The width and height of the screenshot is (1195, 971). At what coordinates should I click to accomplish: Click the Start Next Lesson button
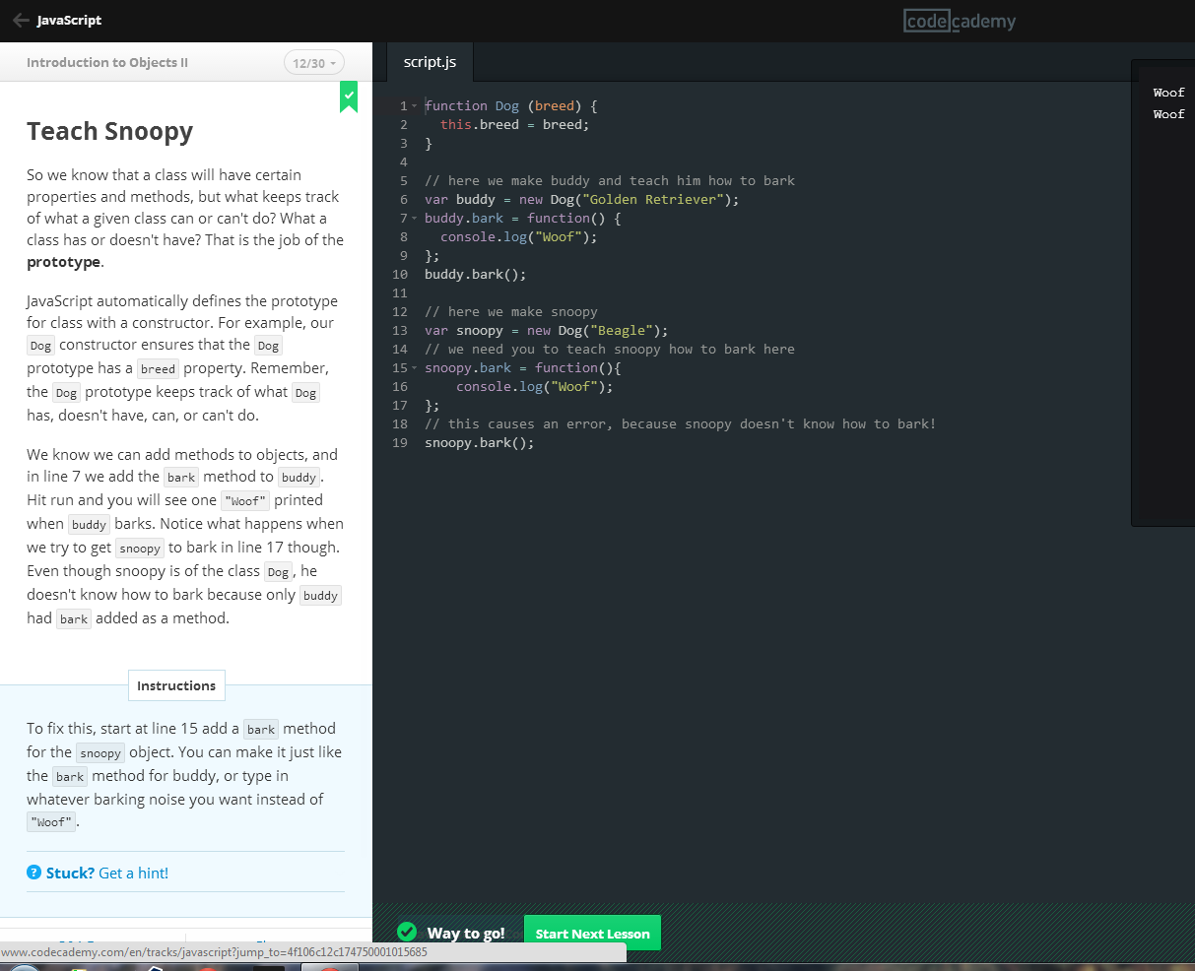click(x=592, y=934)
